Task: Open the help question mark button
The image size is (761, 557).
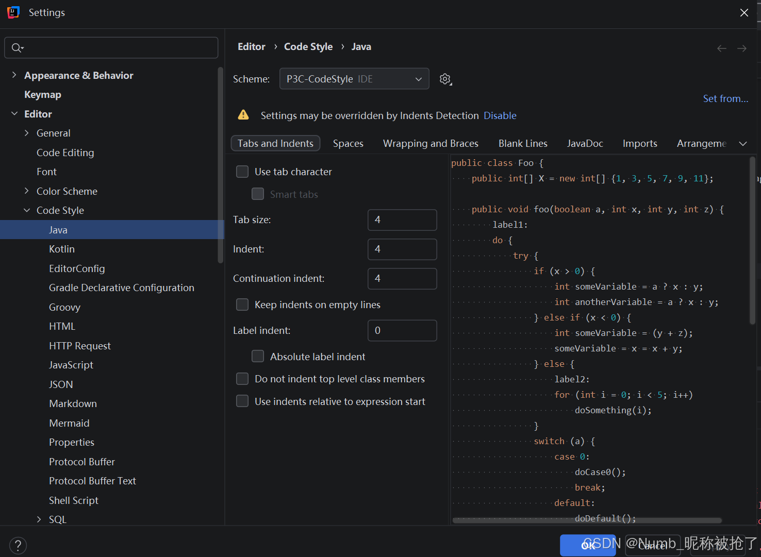Action: point(18,545)
